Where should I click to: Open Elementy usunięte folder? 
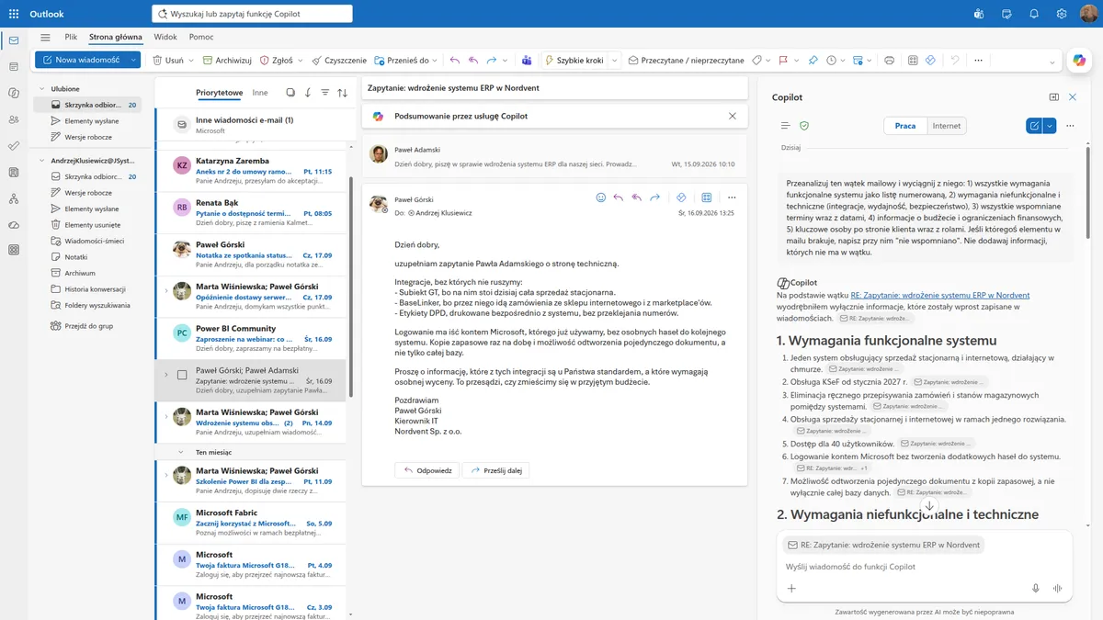pyautogui.click(x=93, y=224)
